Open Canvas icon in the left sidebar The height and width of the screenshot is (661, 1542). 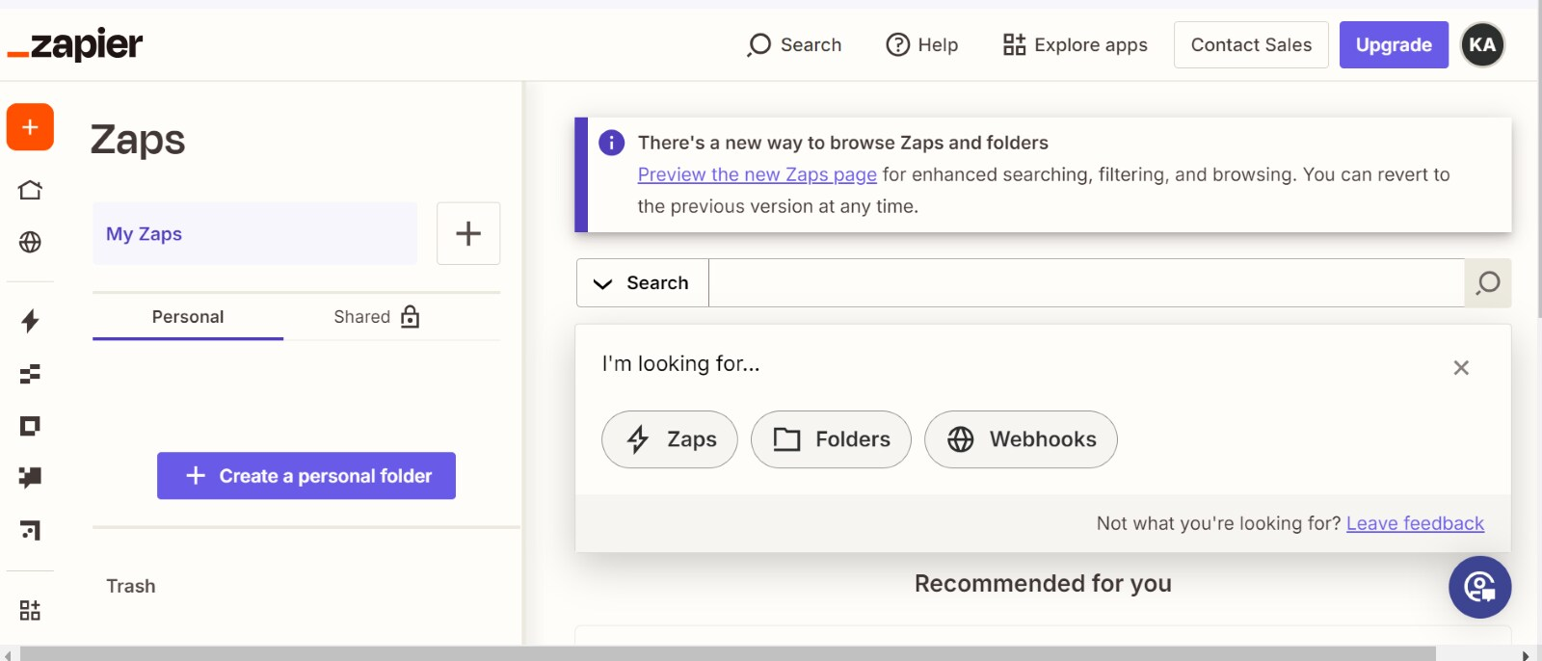coord(30,530)
